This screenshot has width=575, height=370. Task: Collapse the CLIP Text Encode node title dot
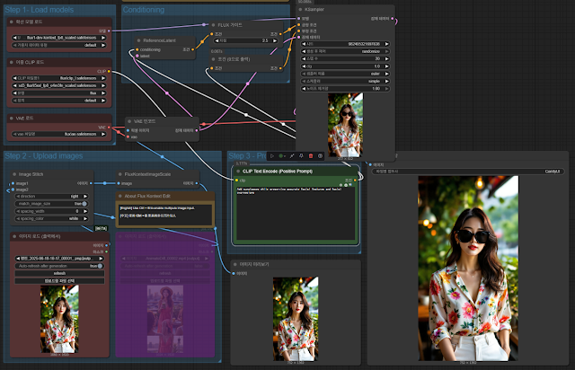(238, 172)
